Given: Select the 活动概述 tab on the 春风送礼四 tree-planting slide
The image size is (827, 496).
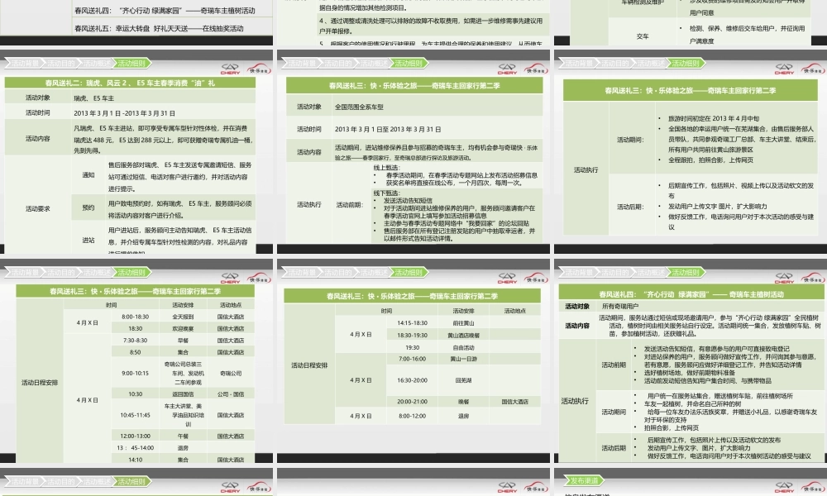Looking at the screenshot, I should pos(650,273).
